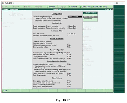Click the Naming Style heading
This screenshot has height=103, width=127.
[x=57, y=23]
